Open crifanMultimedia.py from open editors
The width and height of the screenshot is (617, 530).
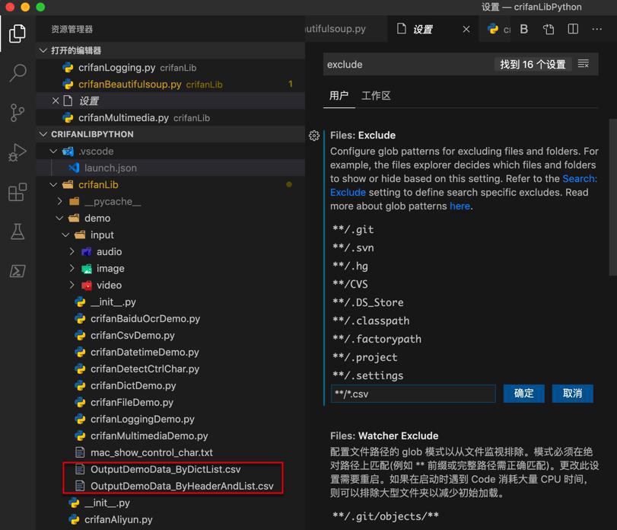170,118
